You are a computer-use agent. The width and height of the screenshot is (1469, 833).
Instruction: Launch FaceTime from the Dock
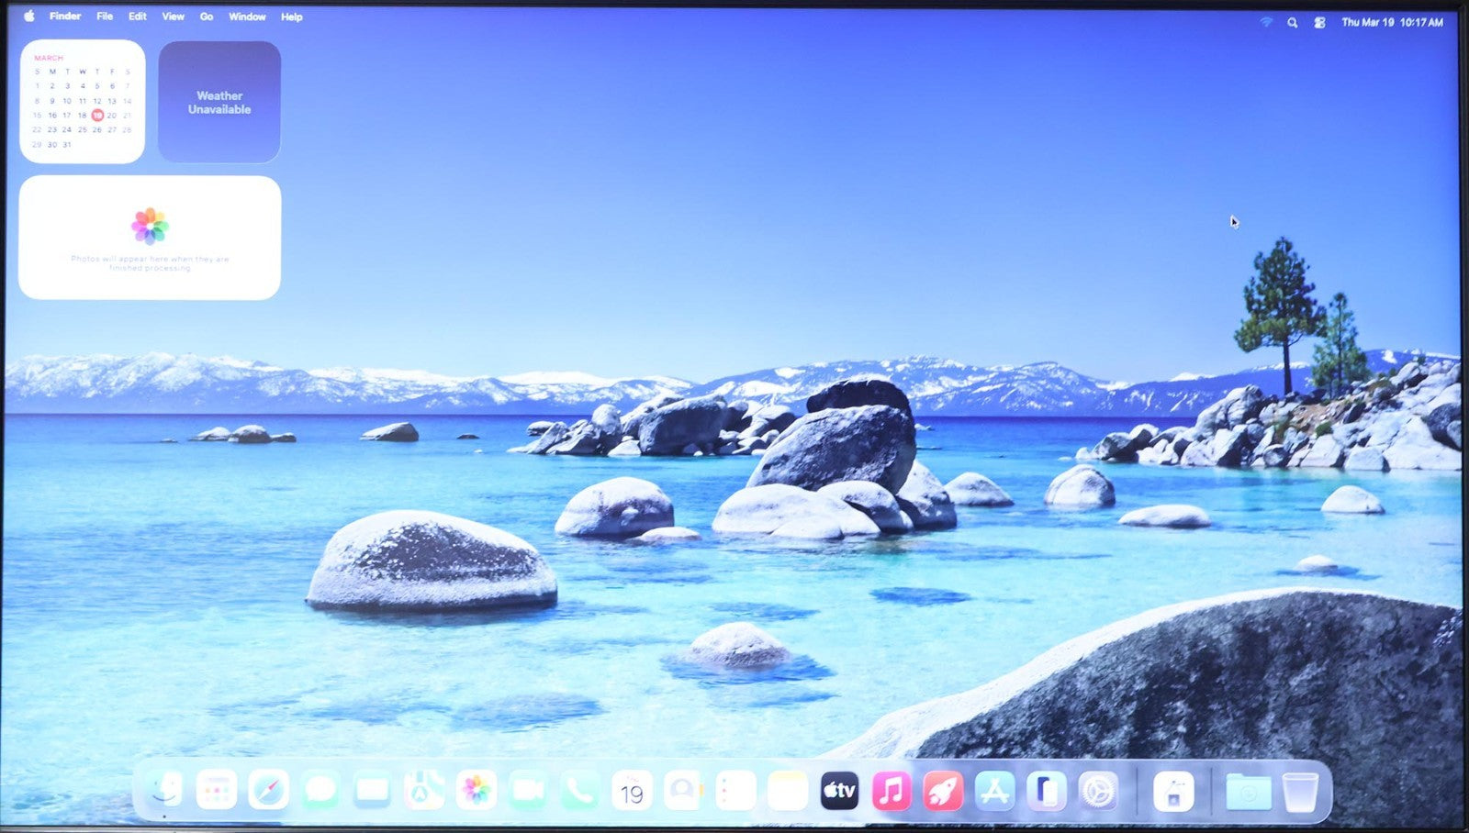[528, 790]
